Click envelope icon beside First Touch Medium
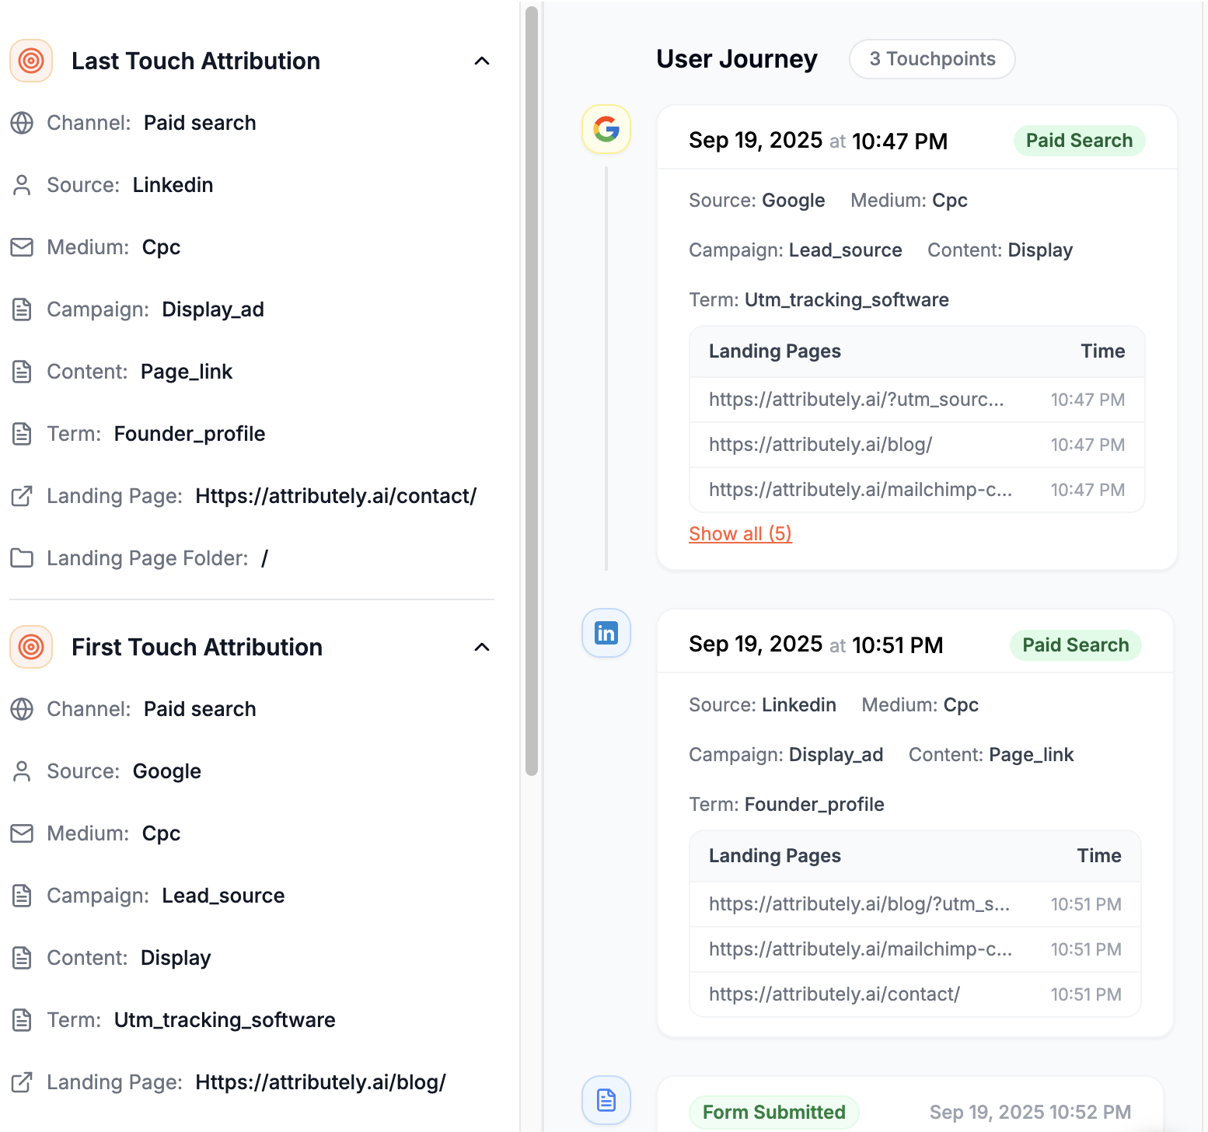Viewport: 1208px width, 1132px height. pyautogui.click(x=22, y=833)
